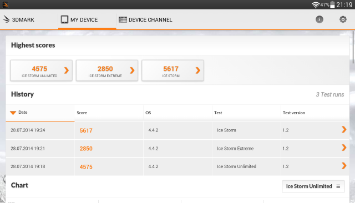Viewport: 355px width, 203px height.
Task: Open the Ice Storm Unlimited chart dropdown
Action: click(313, 186)
